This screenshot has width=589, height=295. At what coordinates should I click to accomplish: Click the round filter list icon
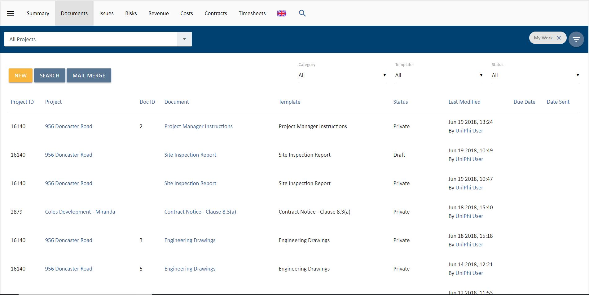(576, 39)
